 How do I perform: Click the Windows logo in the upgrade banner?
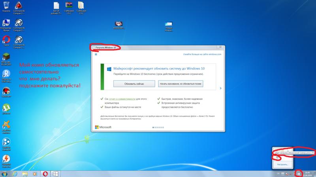(x=109, y=69)
